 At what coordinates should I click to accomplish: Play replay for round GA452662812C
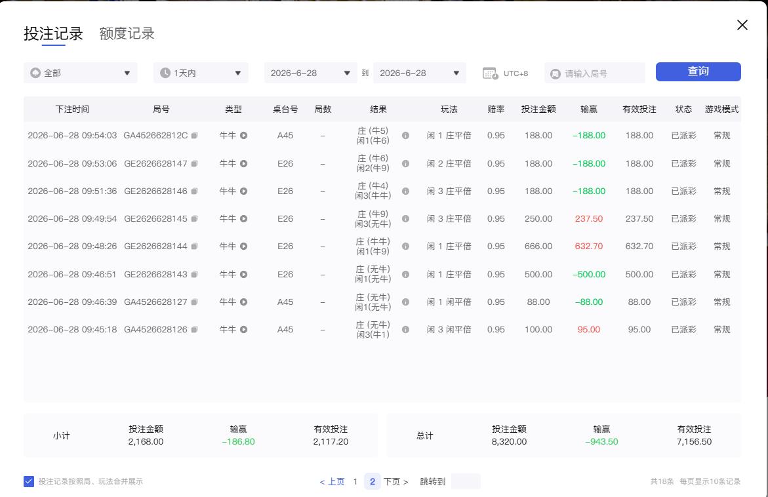(x=243, y=136)
